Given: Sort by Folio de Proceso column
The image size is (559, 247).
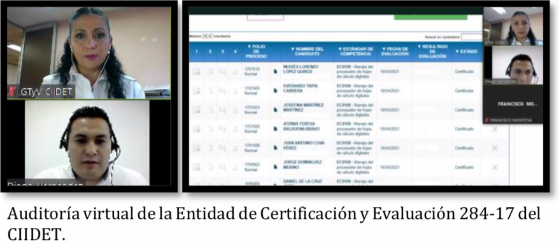Looking at the screenshot, I should (x=256, y=51).
